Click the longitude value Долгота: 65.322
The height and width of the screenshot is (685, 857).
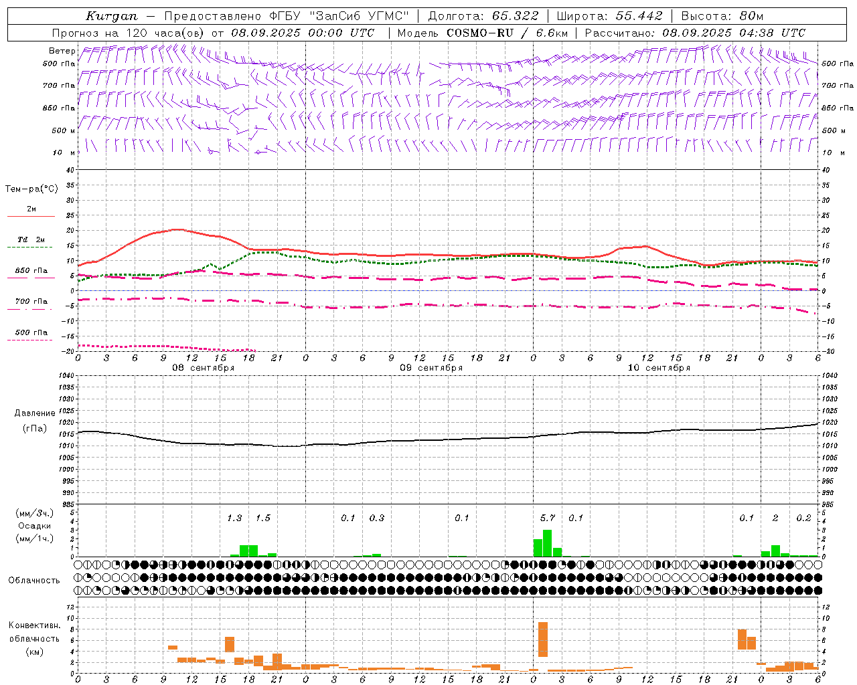click(x=483, y=16)
